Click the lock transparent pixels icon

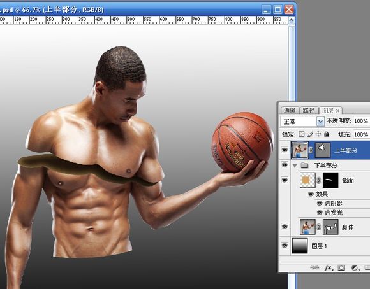coord(301,134)
